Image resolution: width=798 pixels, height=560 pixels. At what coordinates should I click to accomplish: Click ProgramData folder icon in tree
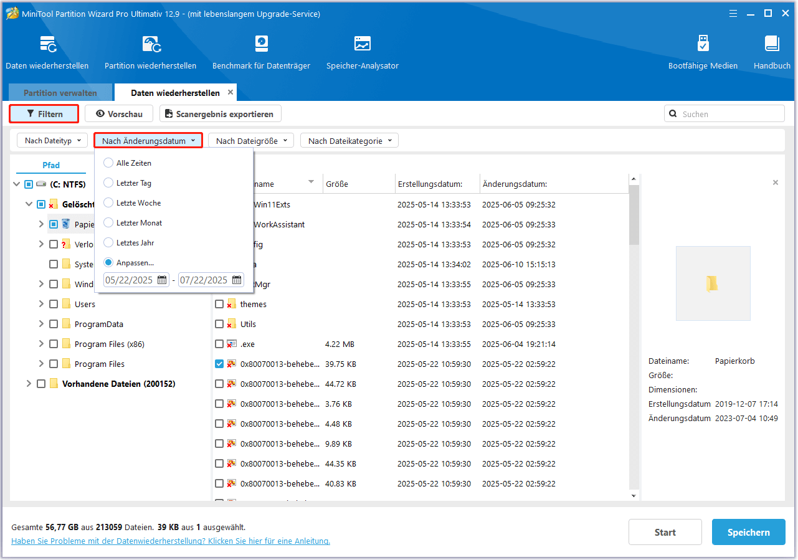67,324
